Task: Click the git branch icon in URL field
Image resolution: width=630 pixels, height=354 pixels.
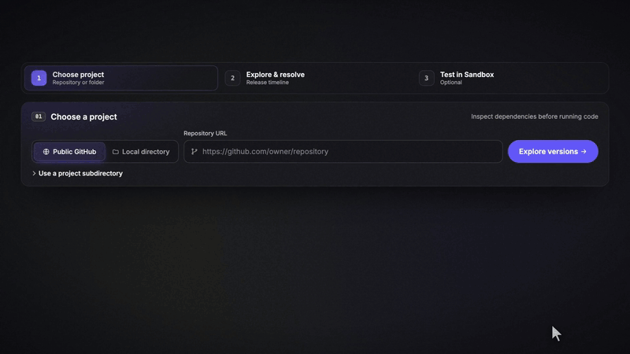Action: [195, 151]
